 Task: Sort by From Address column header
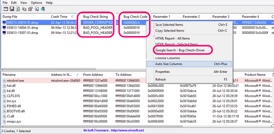point(98,75)
